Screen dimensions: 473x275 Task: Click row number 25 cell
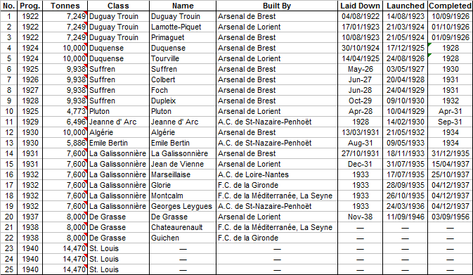point(9,269)
